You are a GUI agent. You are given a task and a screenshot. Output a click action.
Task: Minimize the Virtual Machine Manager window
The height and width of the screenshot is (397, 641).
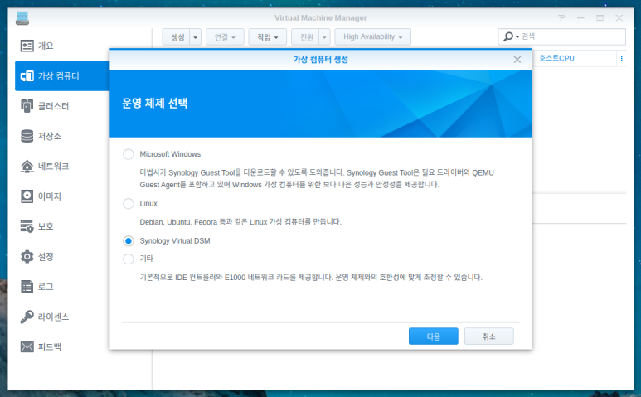580,18
